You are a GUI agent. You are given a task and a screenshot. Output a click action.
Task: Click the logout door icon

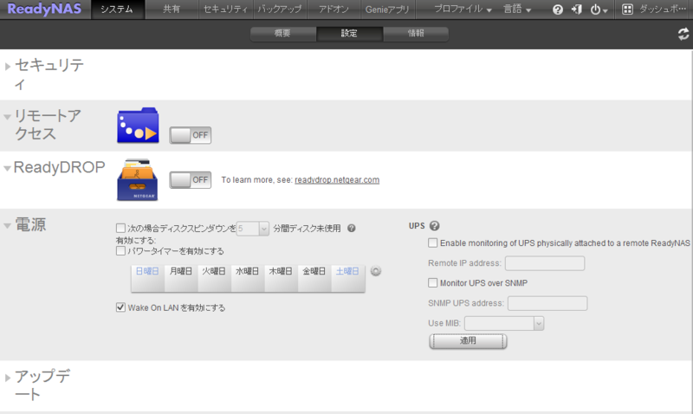tap(577, 10)
